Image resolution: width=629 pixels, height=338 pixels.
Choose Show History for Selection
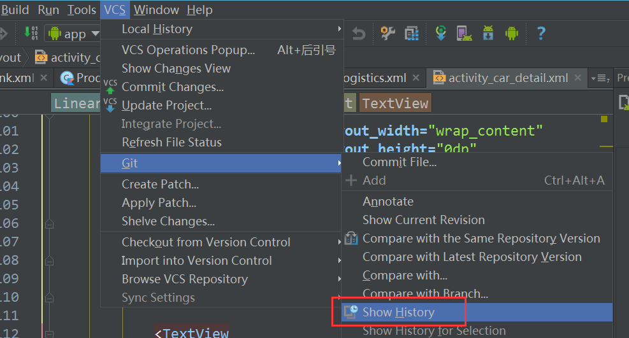coord(477,330)
